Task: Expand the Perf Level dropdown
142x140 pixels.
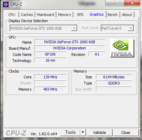Action: coord(131,28)
